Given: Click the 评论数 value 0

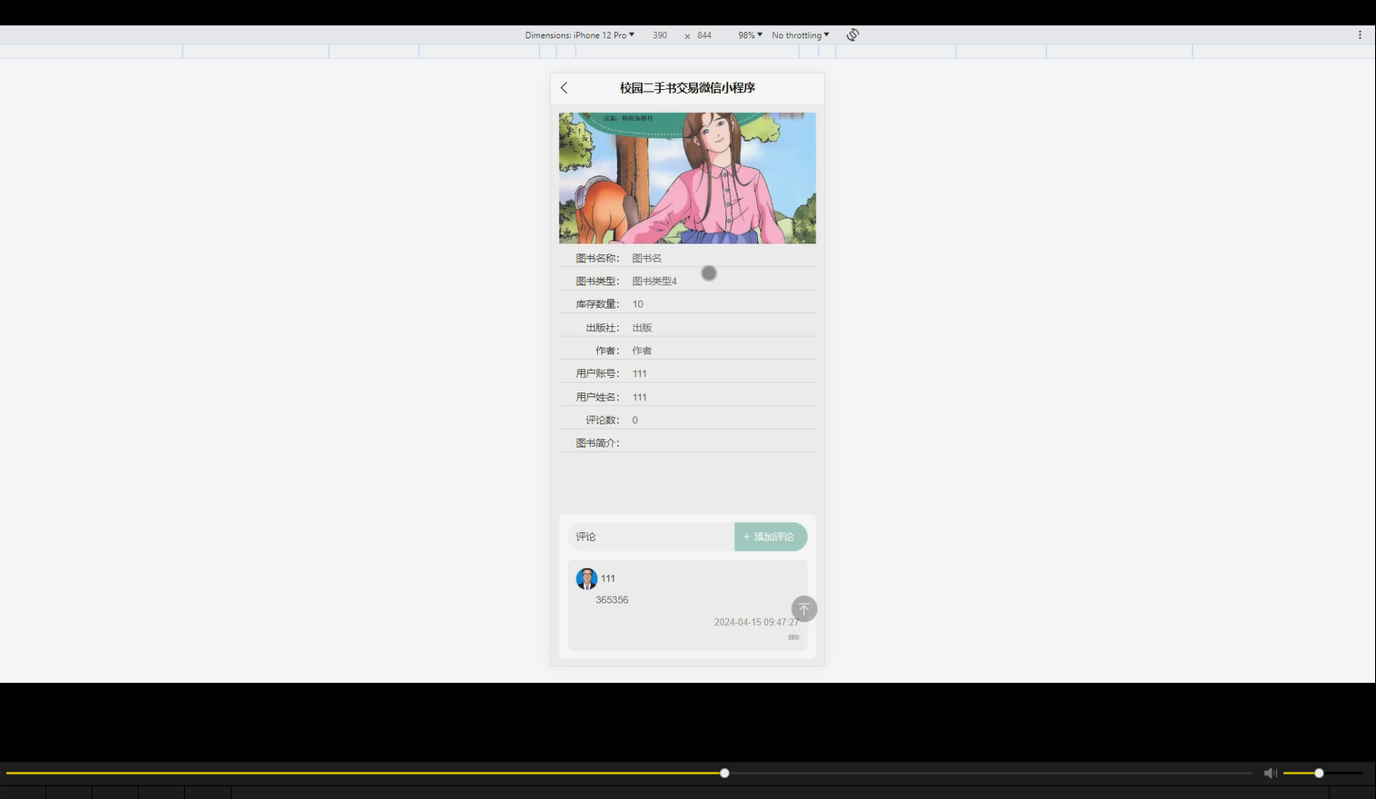Looking at the screenshot, I should click(635, 420).
